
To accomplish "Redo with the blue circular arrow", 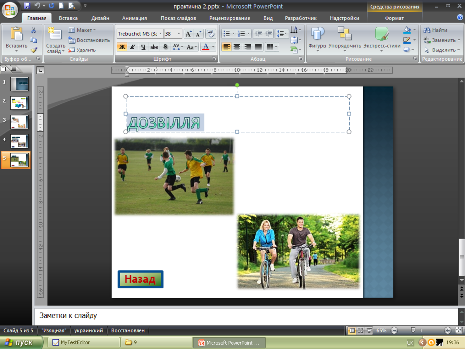I will coord(51,6).
